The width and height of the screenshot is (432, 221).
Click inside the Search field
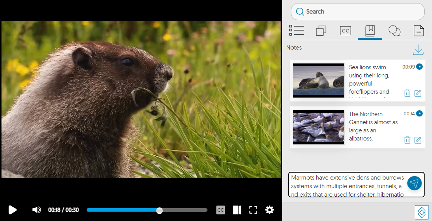pos(358,12)
